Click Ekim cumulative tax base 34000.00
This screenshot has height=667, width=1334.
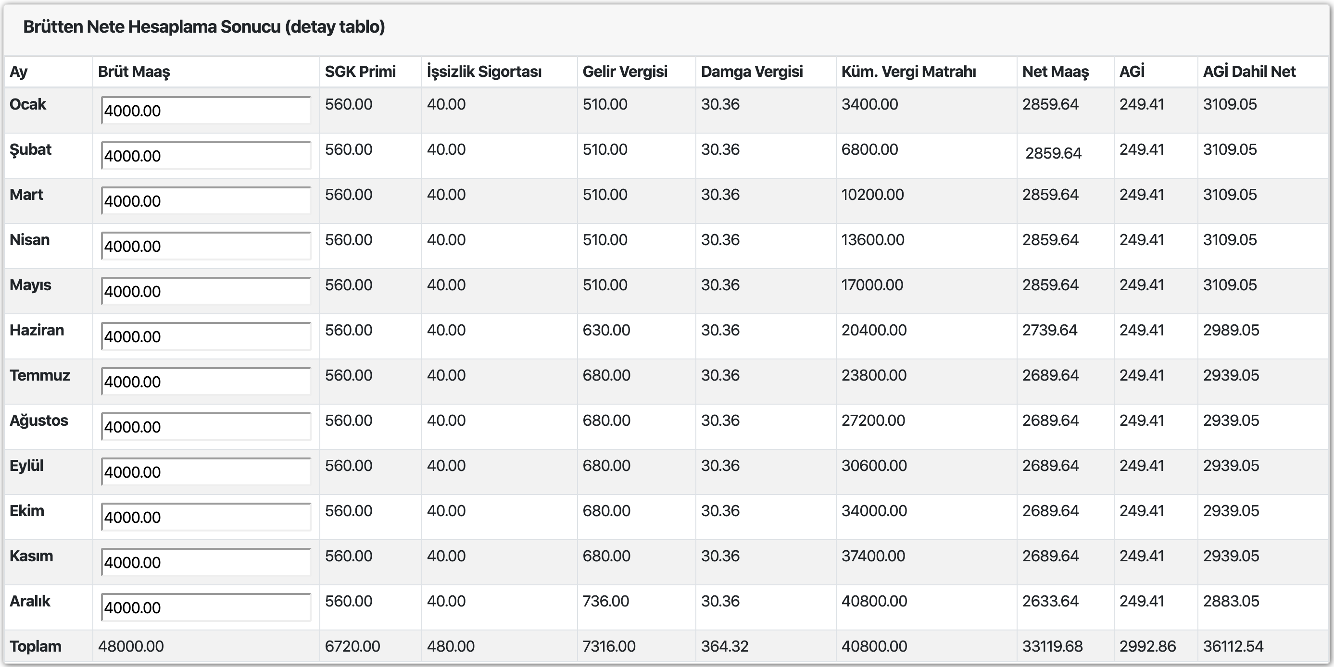click(x=874, y=511)
